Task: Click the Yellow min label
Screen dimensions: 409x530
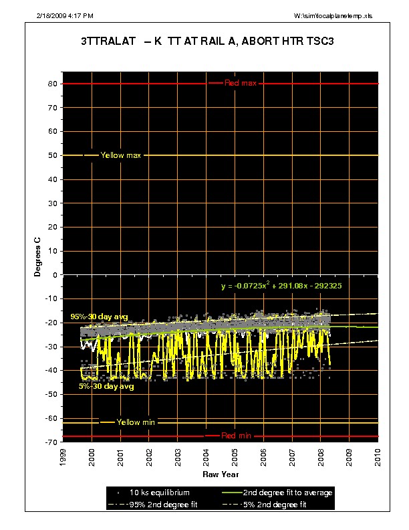Action: (x=136, y=422)
